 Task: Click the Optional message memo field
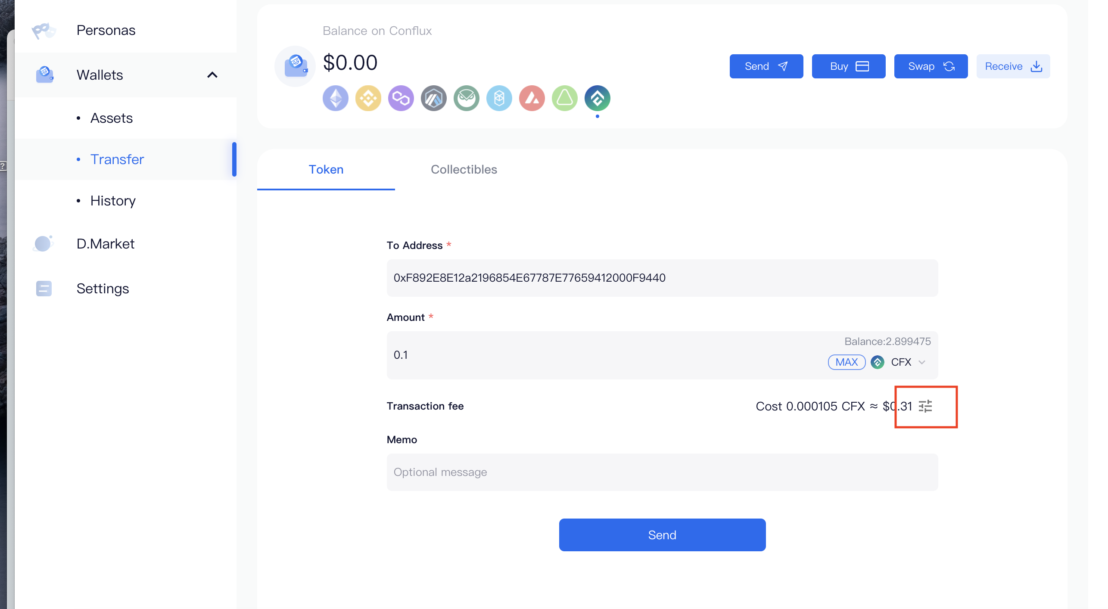pos(662,472)
